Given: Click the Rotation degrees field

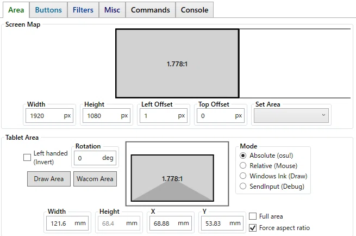Looking at the screenshot, I should 95,158.
